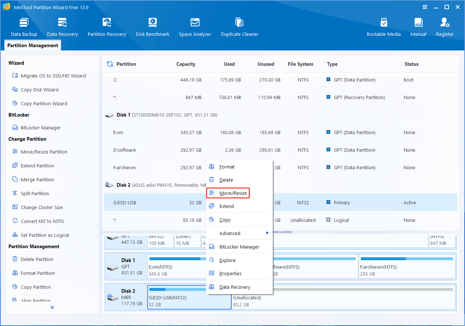This screenshot has height=326, width=465.
Task: Select Extend in context menu
Action: [240, 206]
